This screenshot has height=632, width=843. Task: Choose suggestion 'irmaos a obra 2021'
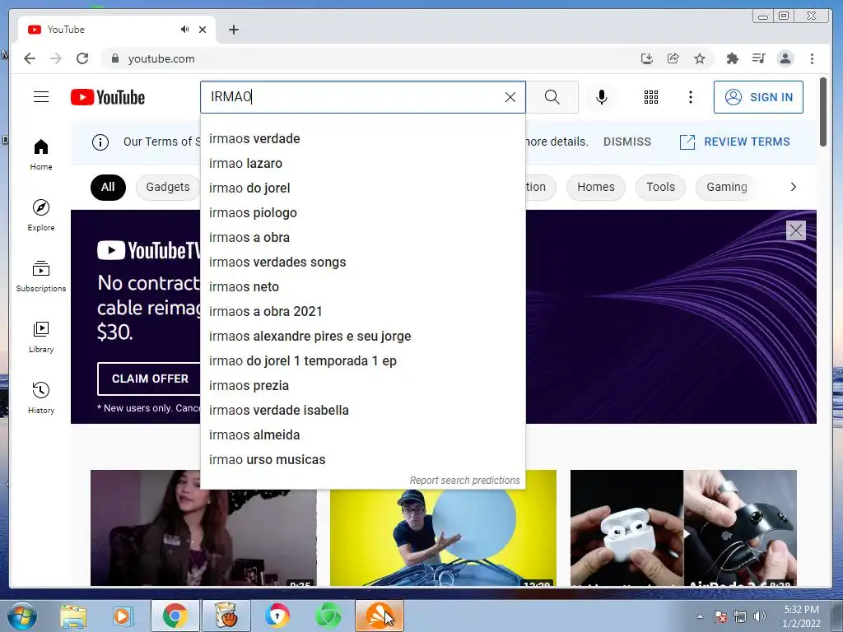click(x=363, y=312)
